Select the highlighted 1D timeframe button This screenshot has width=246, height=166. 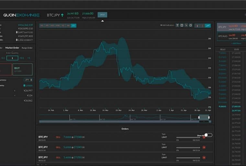(x=73, y=26)
